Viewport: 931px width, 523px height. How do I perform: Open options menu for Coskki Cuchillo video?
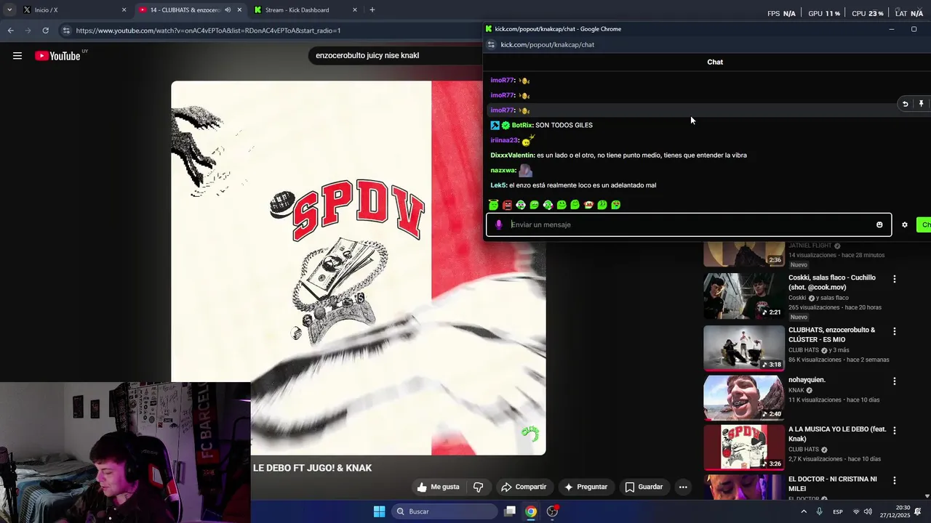[x=894, y=279]
